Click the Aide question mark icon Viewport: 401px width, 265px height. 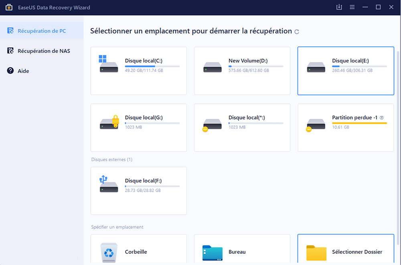[10, 71]
